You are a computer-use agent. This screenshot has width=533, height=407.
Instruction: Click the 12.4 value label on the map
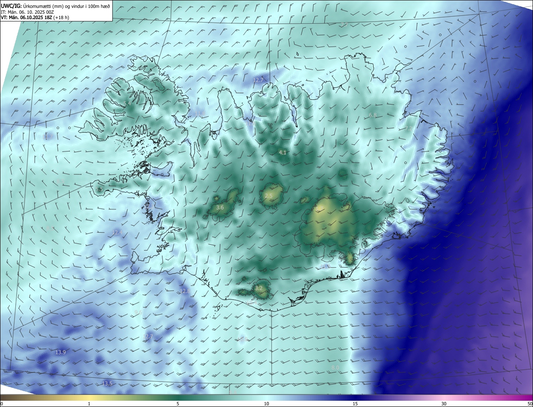click(x=117, y=232)
